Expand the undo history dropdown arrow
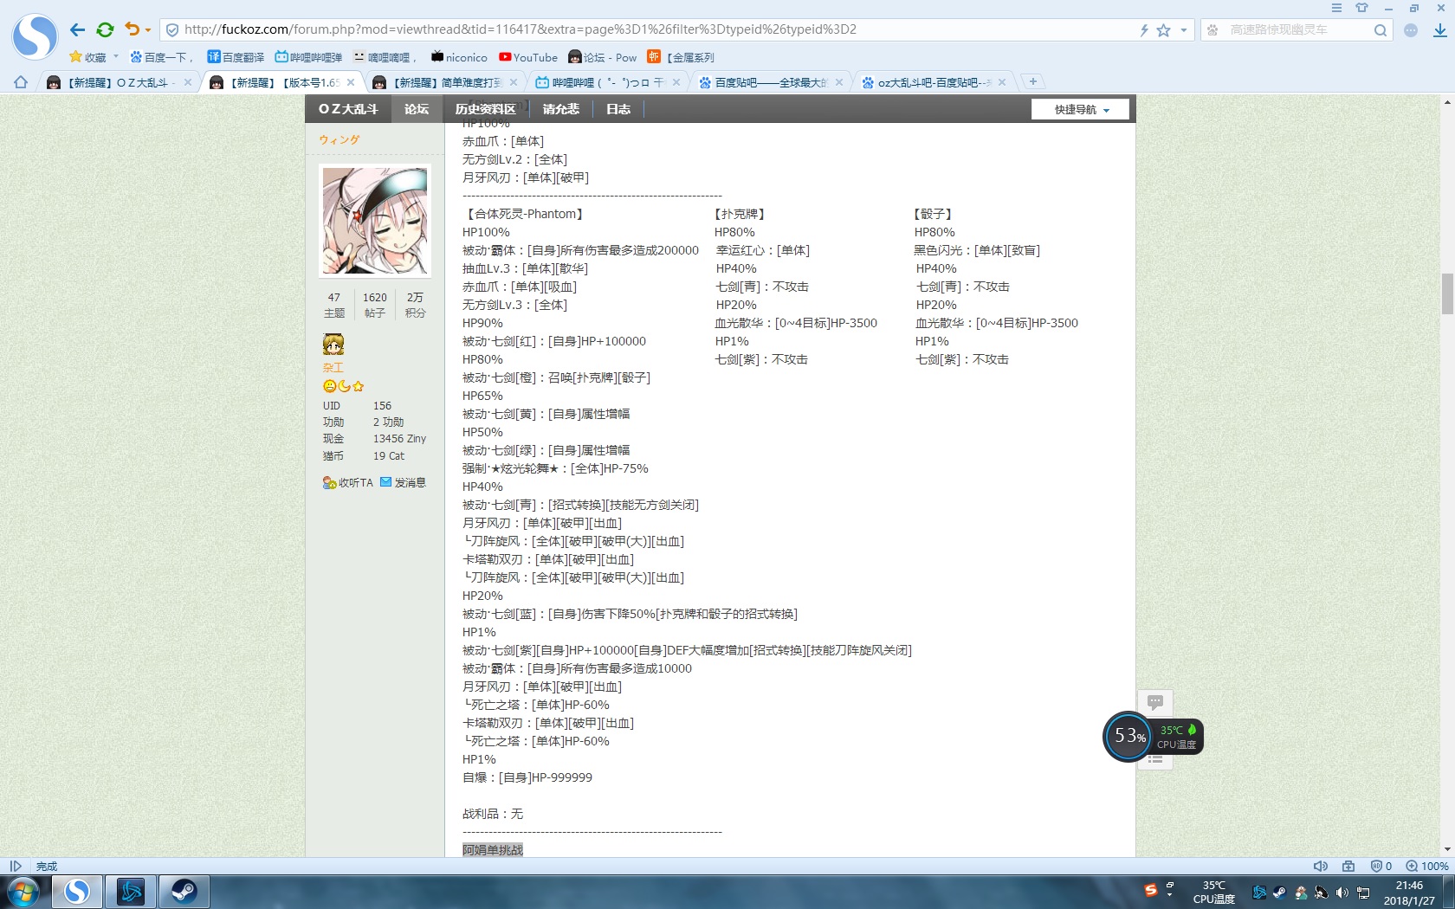The height and width of the screenshot is (909, 1455). click(148, 30)
